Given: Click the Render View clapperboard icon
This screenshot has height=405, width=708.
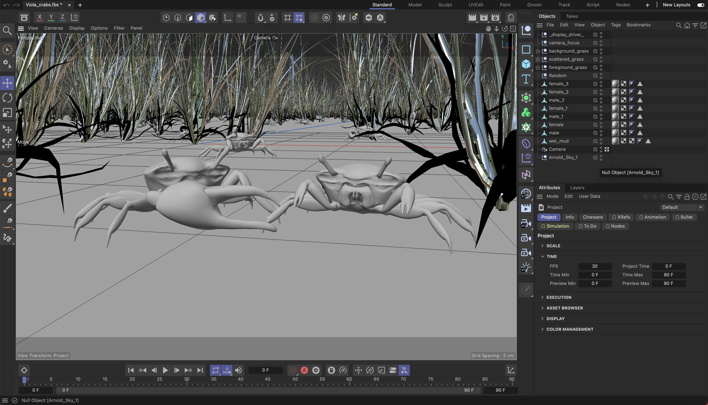Looking at the screenshot, I should click(472, 17).
